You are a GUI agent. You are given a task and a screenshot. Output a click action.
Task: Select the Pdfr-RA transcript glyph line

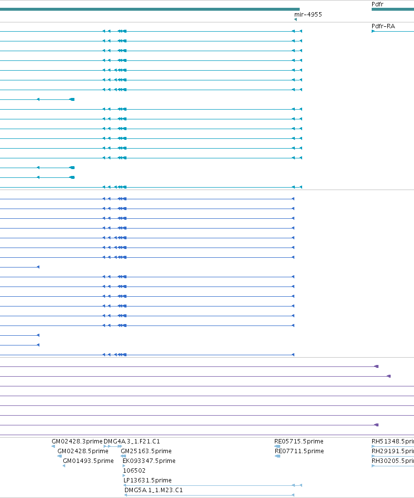click(x=393, y=31)
